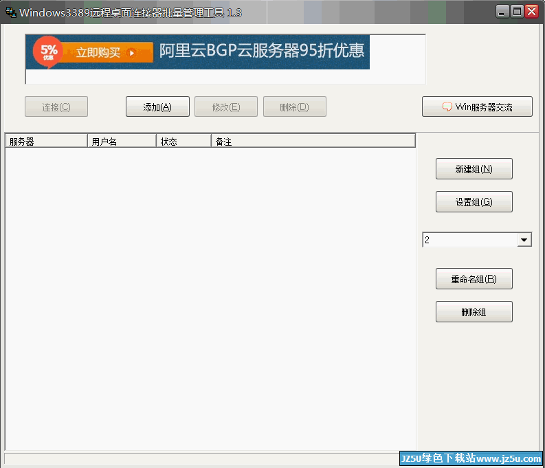Click the 新建组(N) button

click(x=474, y=169)
